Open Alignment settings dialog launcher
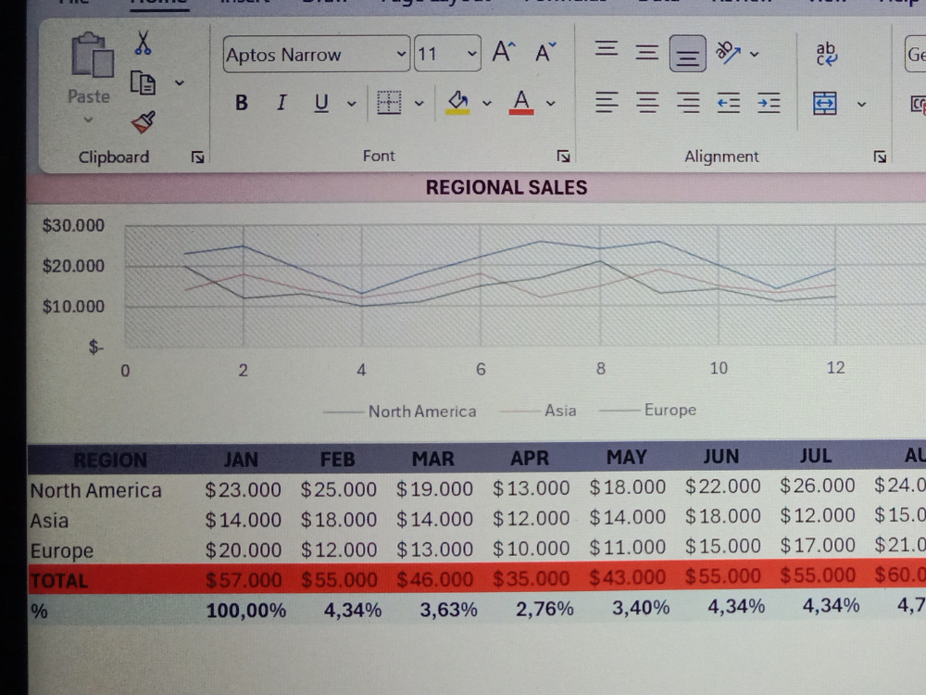 (880, 157)
